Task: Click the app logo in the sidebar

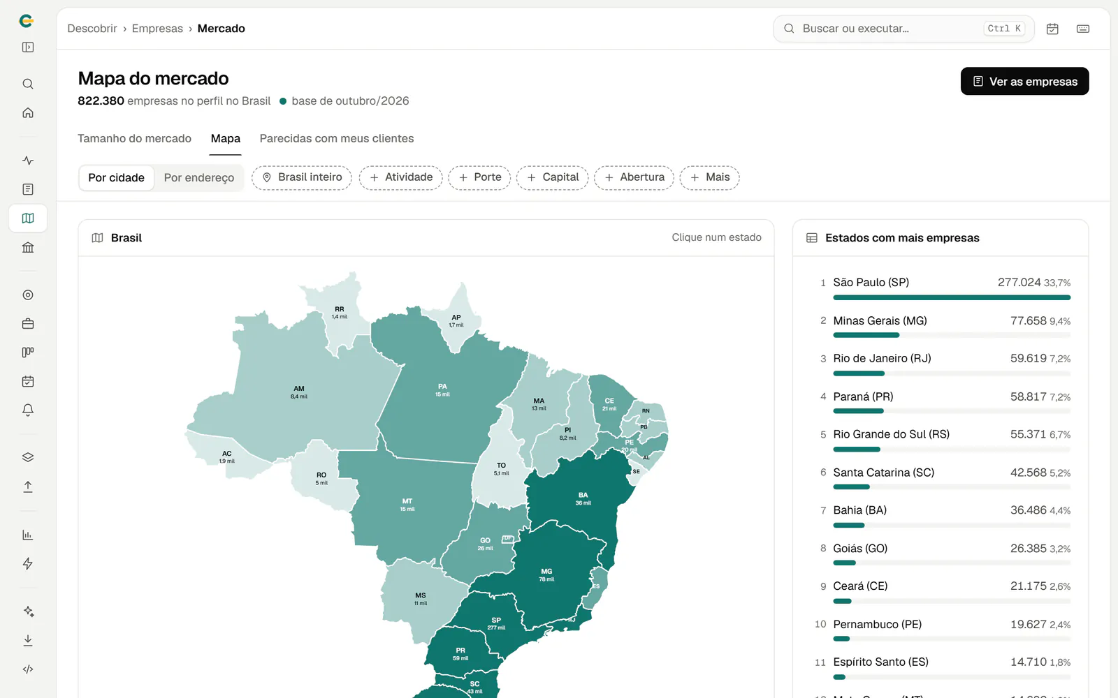Action: coord(27,21)
